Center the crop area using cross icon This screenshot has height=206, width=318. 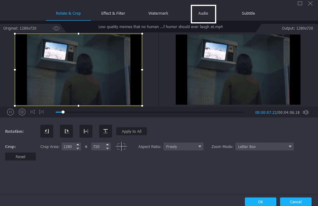[x=121, y=146]
